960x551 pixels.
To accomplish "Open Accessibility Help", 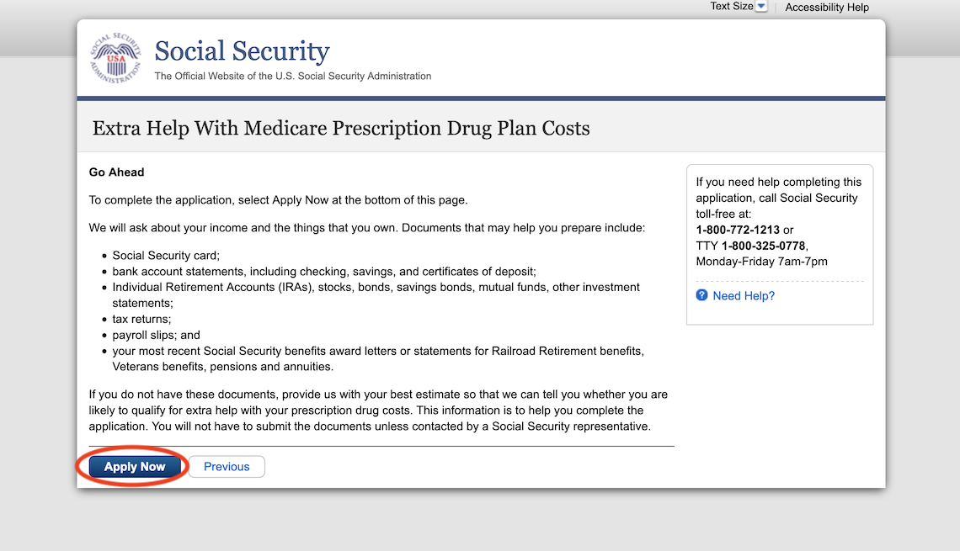I will click(x=826, y=7).
